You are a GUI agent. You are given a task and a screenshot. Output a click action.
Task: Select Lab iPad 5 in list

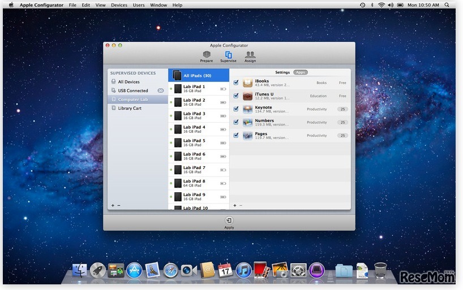pos(199,143)
